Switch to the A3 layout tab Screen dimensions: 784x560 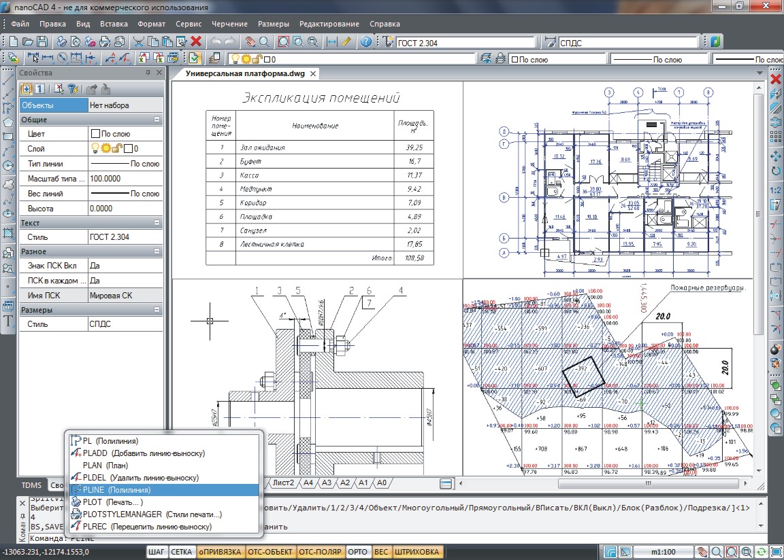327,483
